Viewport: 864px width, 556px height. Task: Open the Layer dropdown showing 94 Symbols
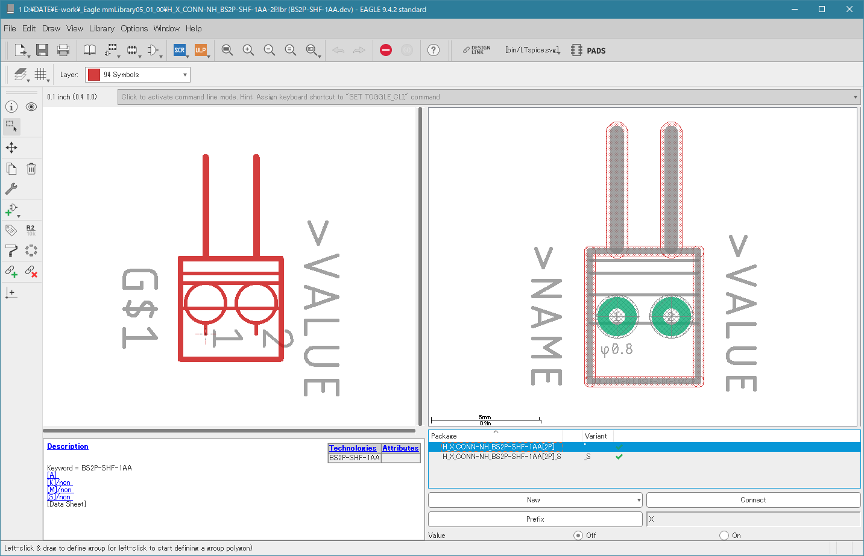click(137, 75)
